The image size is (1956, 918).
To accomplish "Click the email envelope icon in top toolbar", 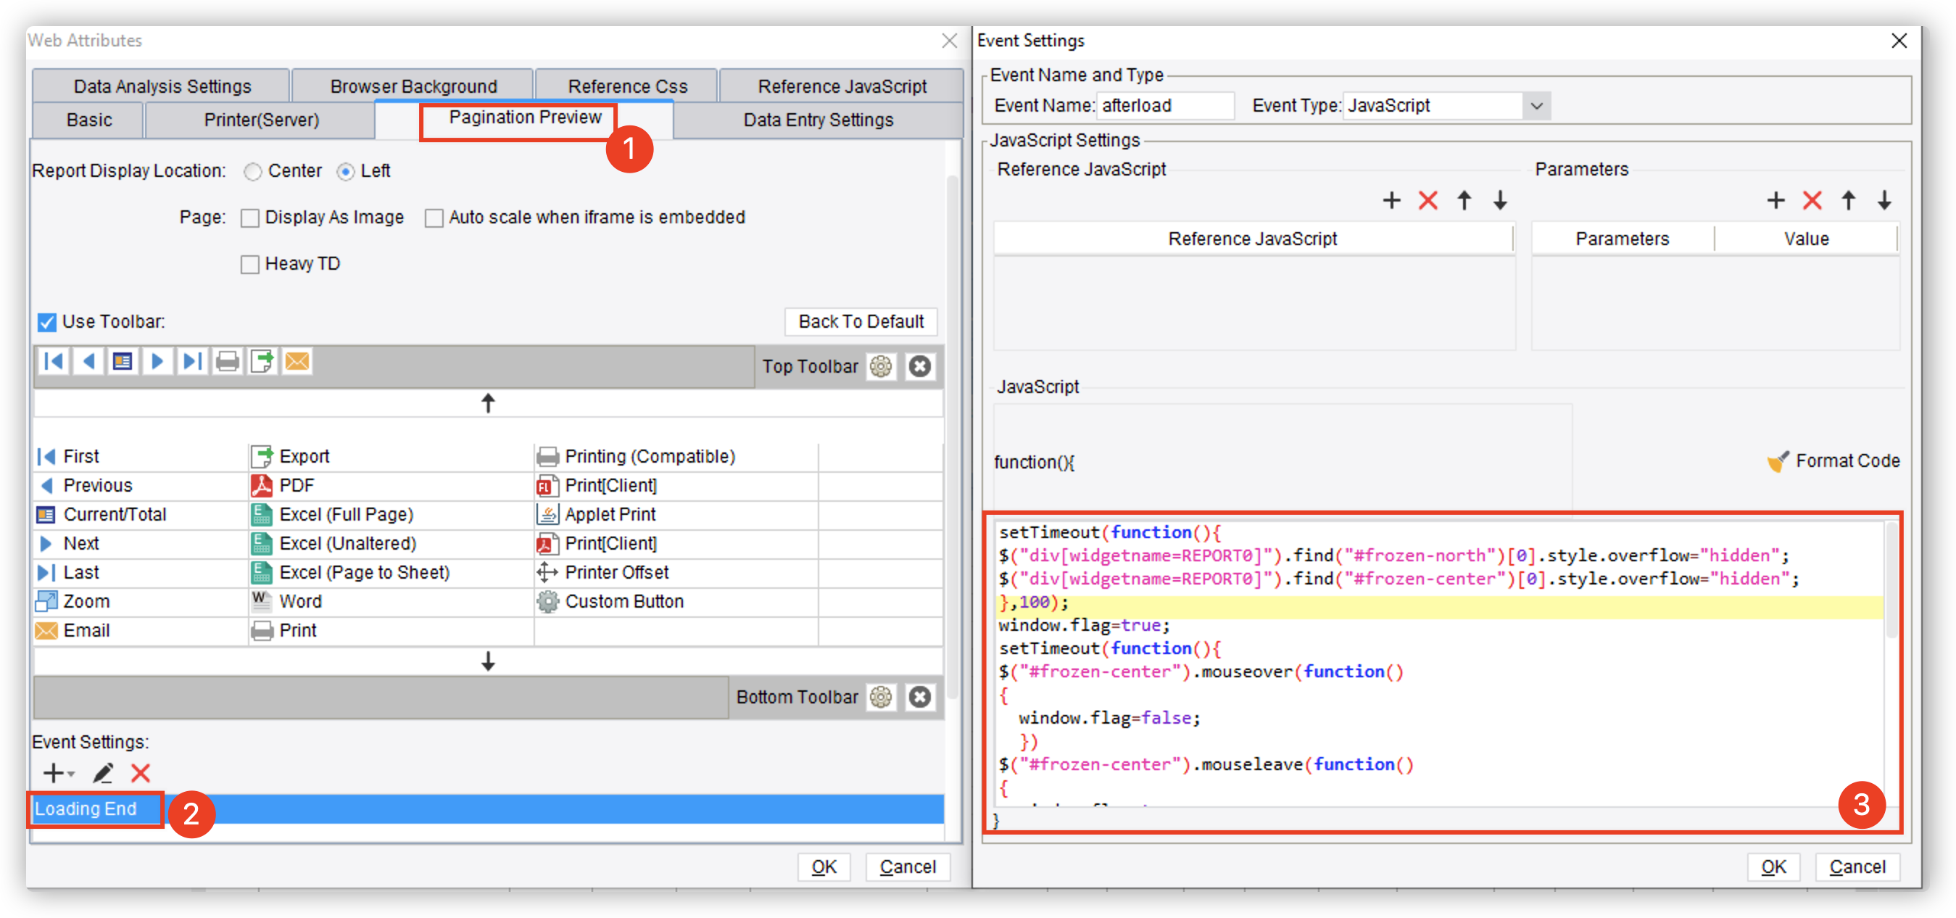I will (297, 361).
